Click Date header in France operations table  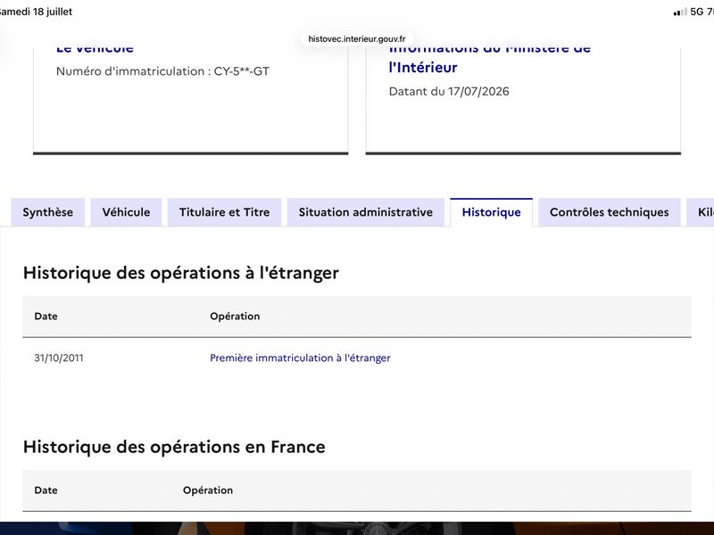click(46, 490)
